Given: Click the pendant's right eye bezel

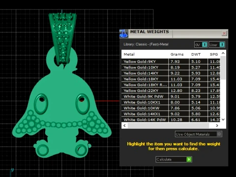Looking at the screenshot, I should point(83,104).
